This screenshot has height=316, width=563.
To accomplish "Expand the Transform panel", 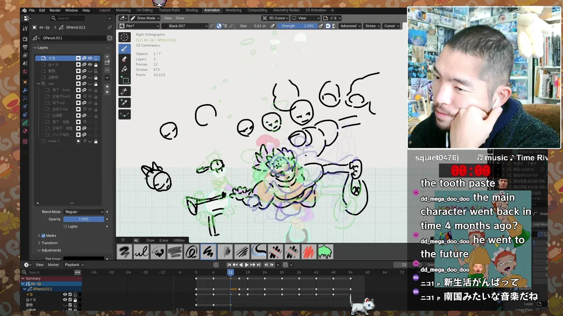I will (x=50, y=243).
